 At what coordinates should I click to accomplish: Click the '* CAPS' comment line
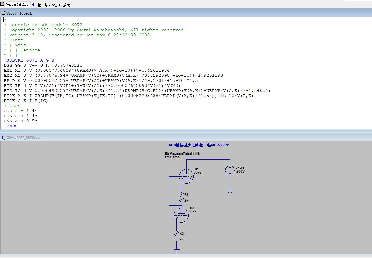pos(12,106)
